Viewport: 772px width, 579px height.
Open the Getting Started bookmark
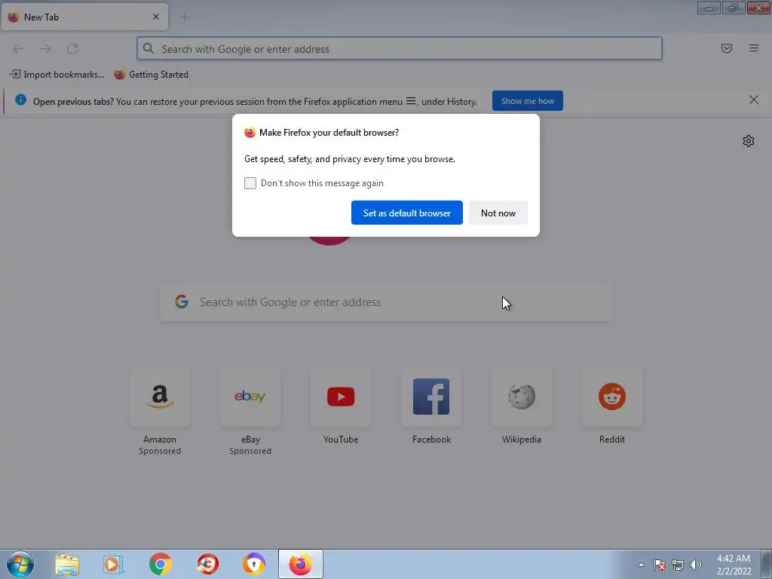coord(151,75)
